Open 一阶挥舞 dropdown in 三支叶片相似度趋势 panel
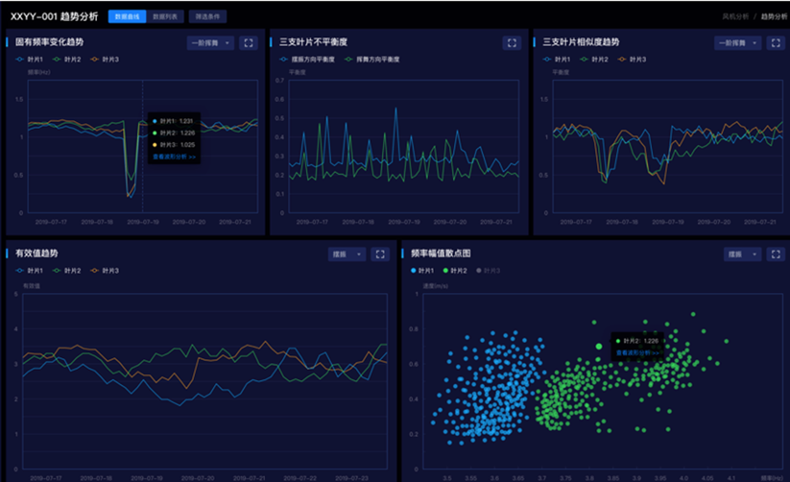790x482 pixels. [x=737, y=43]
